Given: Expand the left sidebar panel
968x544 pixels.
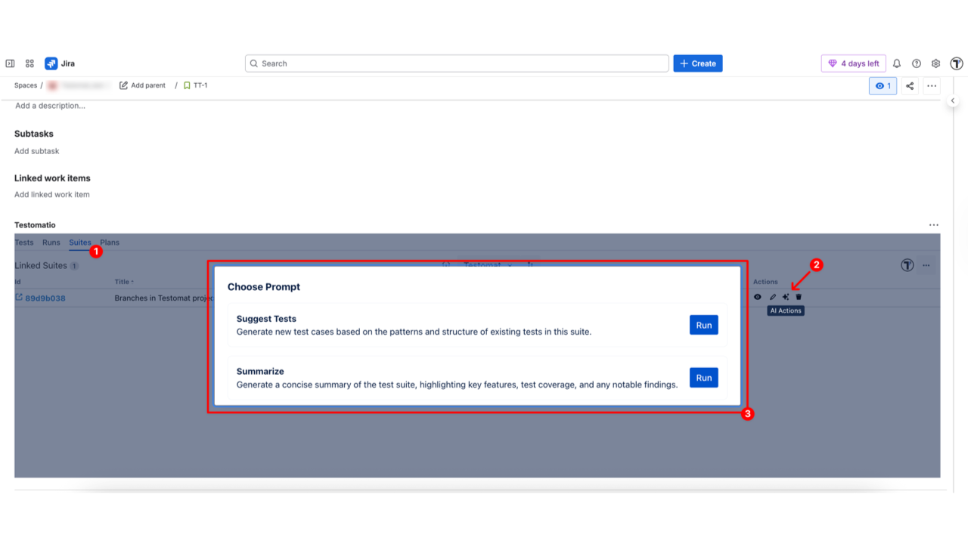Looking at the screenshot, I should pyautogui.click(x=10, y=63).
